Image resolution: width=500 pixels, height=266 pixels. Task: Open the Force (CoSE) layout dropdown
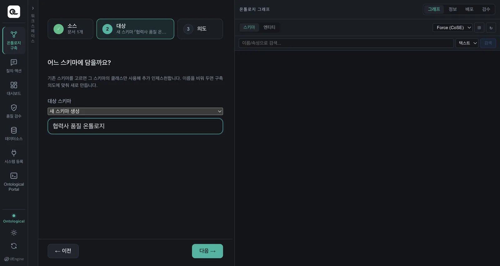tap(452, 27)
